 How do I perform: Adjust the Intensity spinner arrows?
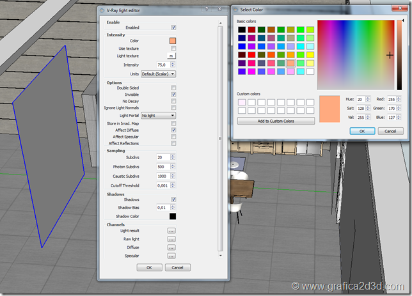coord(173,65)
